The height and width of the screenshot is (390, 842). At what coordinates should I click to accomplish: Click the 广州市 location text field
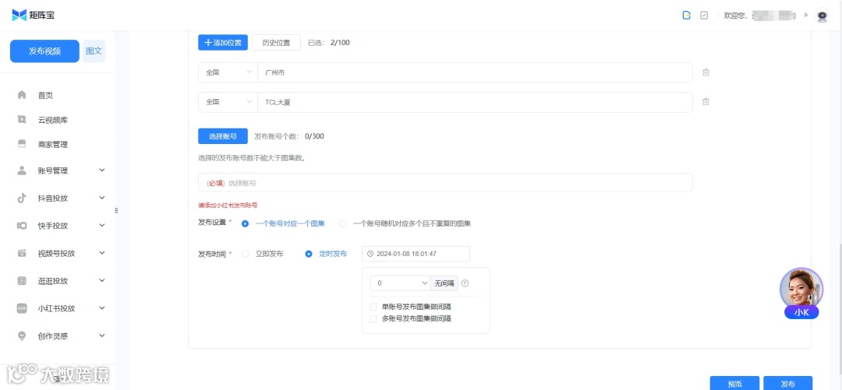[x=476, y=72]
